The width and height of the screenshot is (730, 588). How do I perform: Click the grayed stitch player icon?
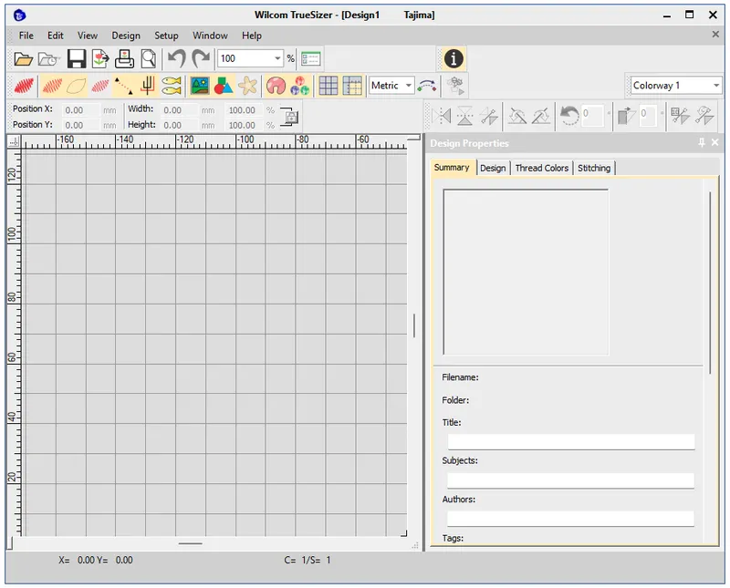point(455,86)
